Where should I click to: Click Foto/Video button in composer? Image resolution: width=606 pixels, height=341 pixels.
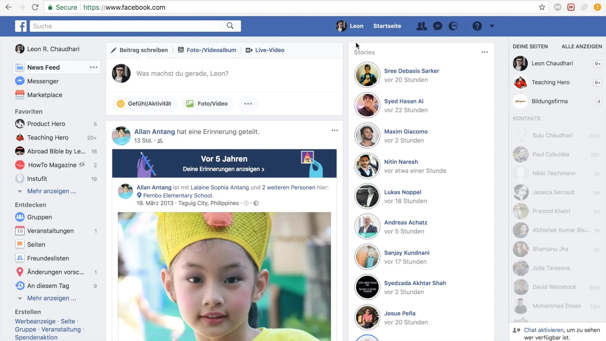point(207,104)
